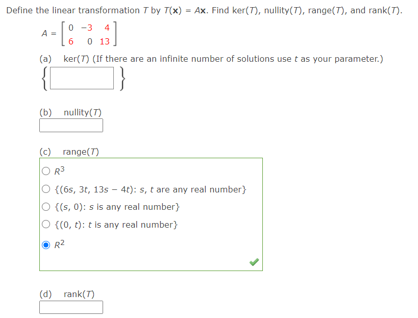
Task: Click the green checkmark in the range(T) box
Action: [x=254, y=261]
